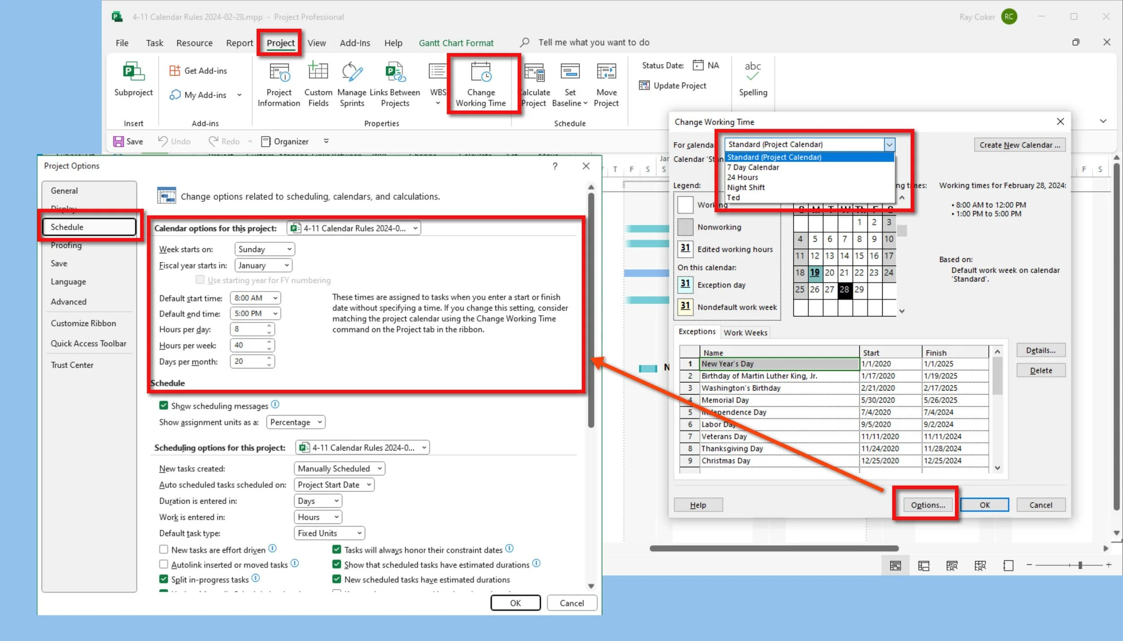Zoom out with the minus button
The height and width of the screenshot is (641, 1123).
pos(1029,565)
